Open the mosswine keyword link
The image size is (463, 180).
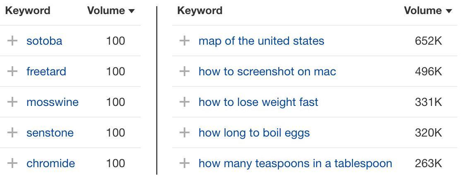coord(52,102)
